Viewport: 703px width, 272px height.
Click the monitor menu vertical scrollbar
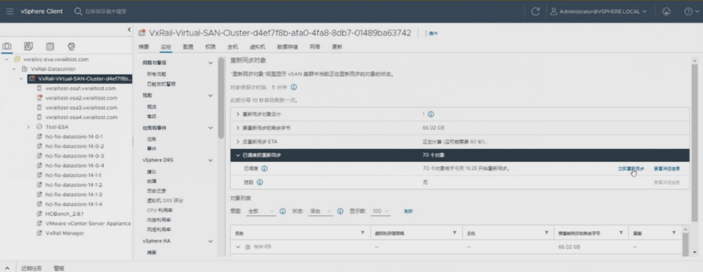[x=221, y=98]
